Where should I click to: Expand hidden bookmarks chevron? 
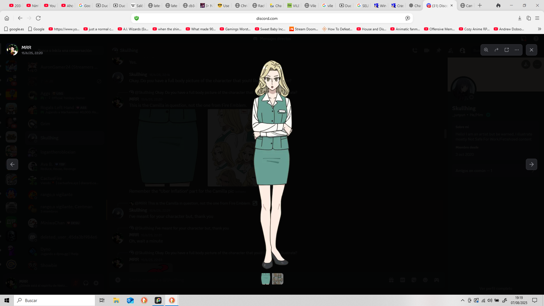(539, 29)
